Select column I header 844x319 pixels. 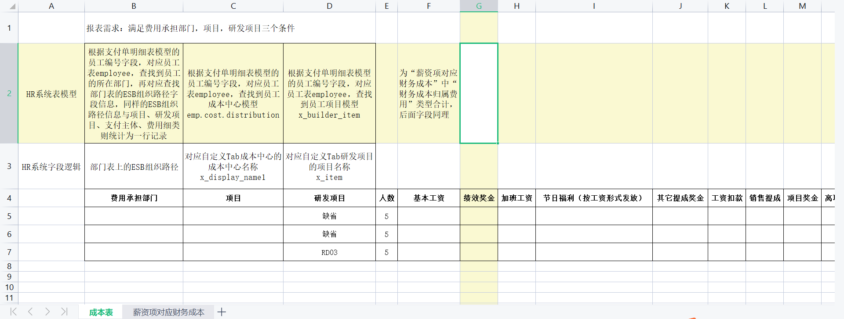point(593,6)
